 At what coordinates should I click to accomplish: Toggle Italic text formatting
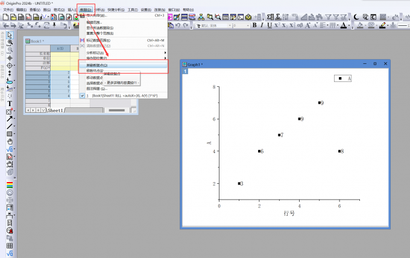(262, 25)
